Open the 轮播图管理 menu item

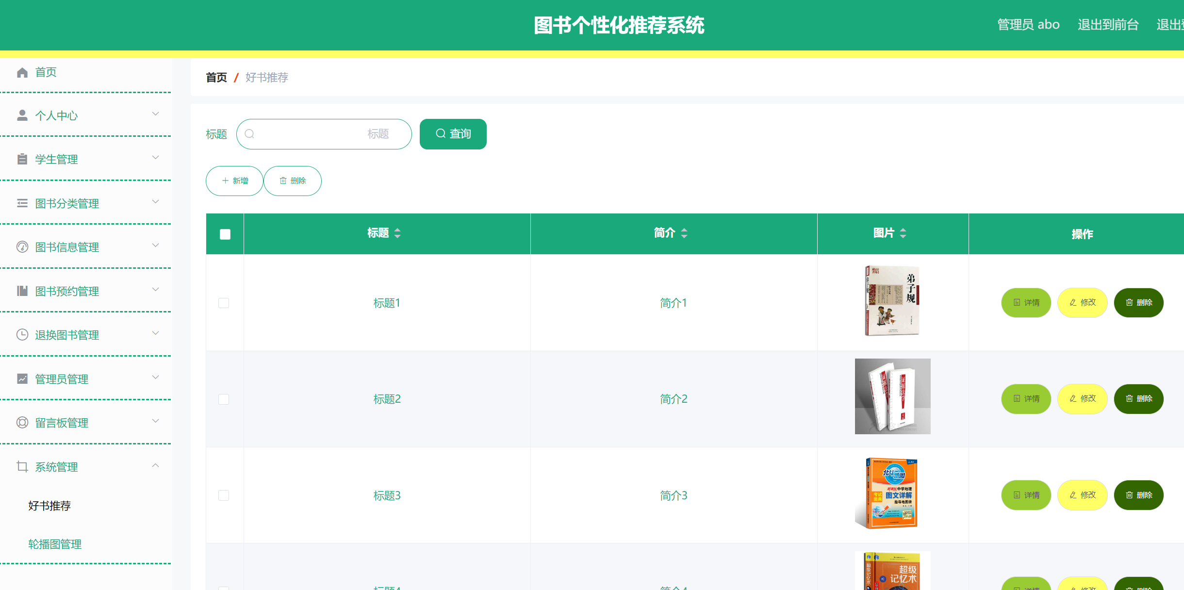tap(54, 544)
